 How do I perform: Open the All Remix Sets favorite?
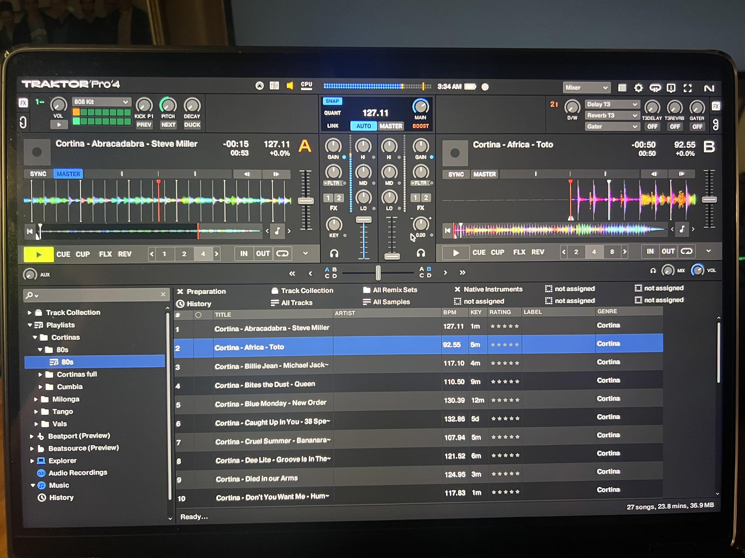tap(390, 290)
